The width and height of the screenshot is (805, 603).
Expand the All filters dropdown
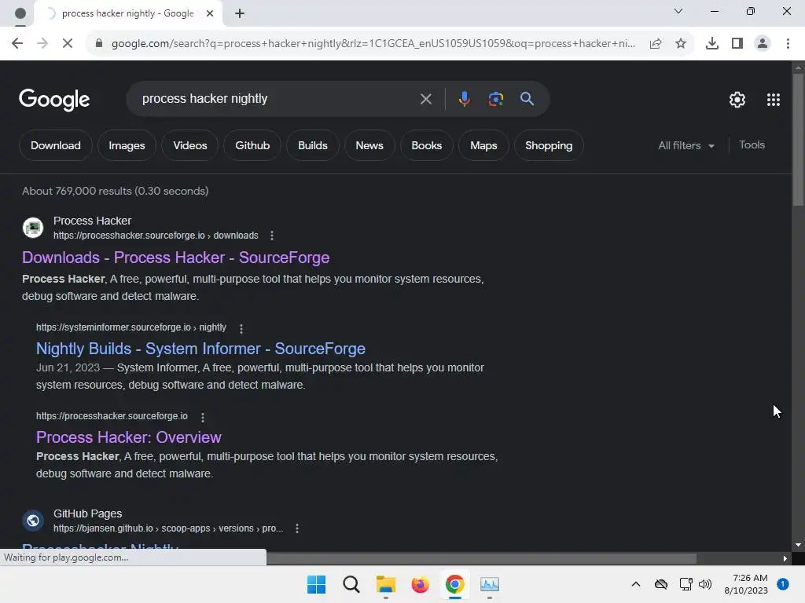point(686,145)
